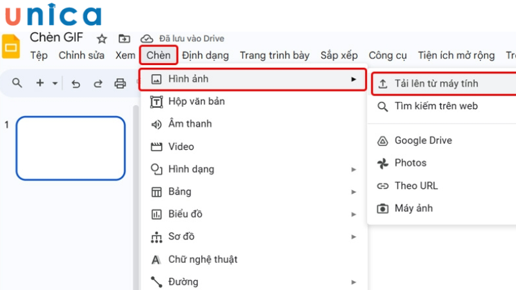The image size is (516, 290).
Task: Click the Chữ nghệ thuật letter A icon
Action: [x=156, y=260]
